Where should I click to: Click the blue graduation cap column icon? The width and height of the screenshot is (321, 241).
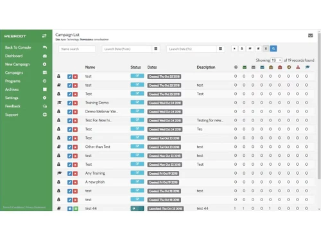[x=308, y=67]
